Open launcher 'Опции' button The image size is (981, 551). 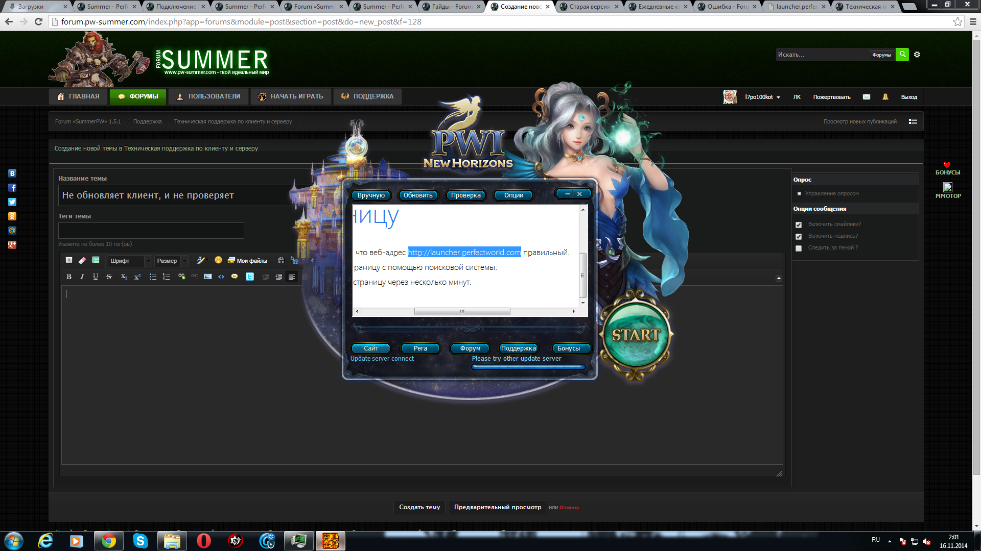(513, 195)
